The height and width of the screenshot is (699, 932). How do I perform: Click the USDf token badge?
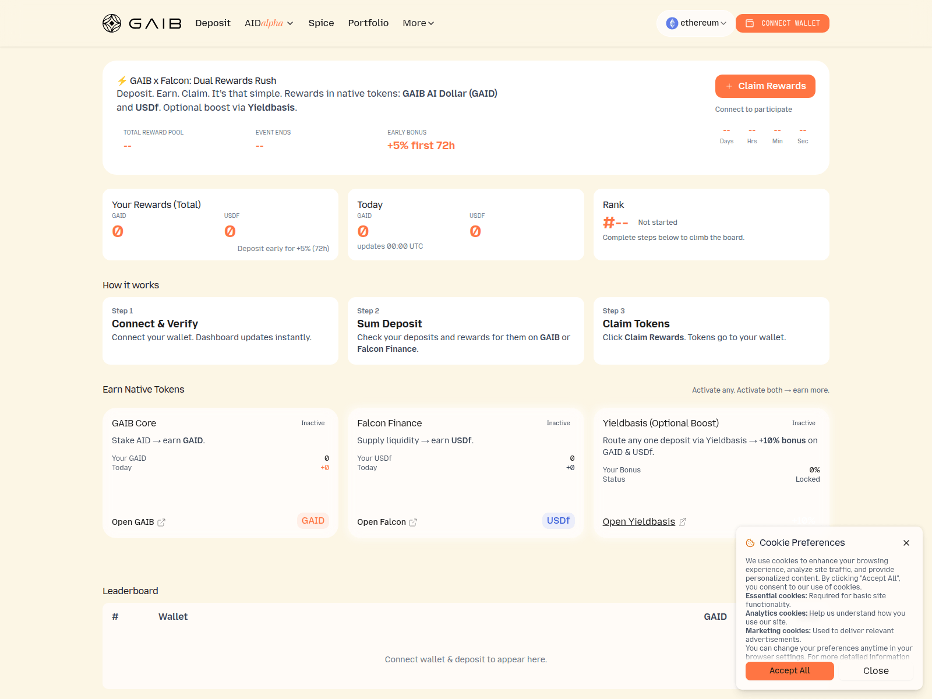(x=558, y=521)
